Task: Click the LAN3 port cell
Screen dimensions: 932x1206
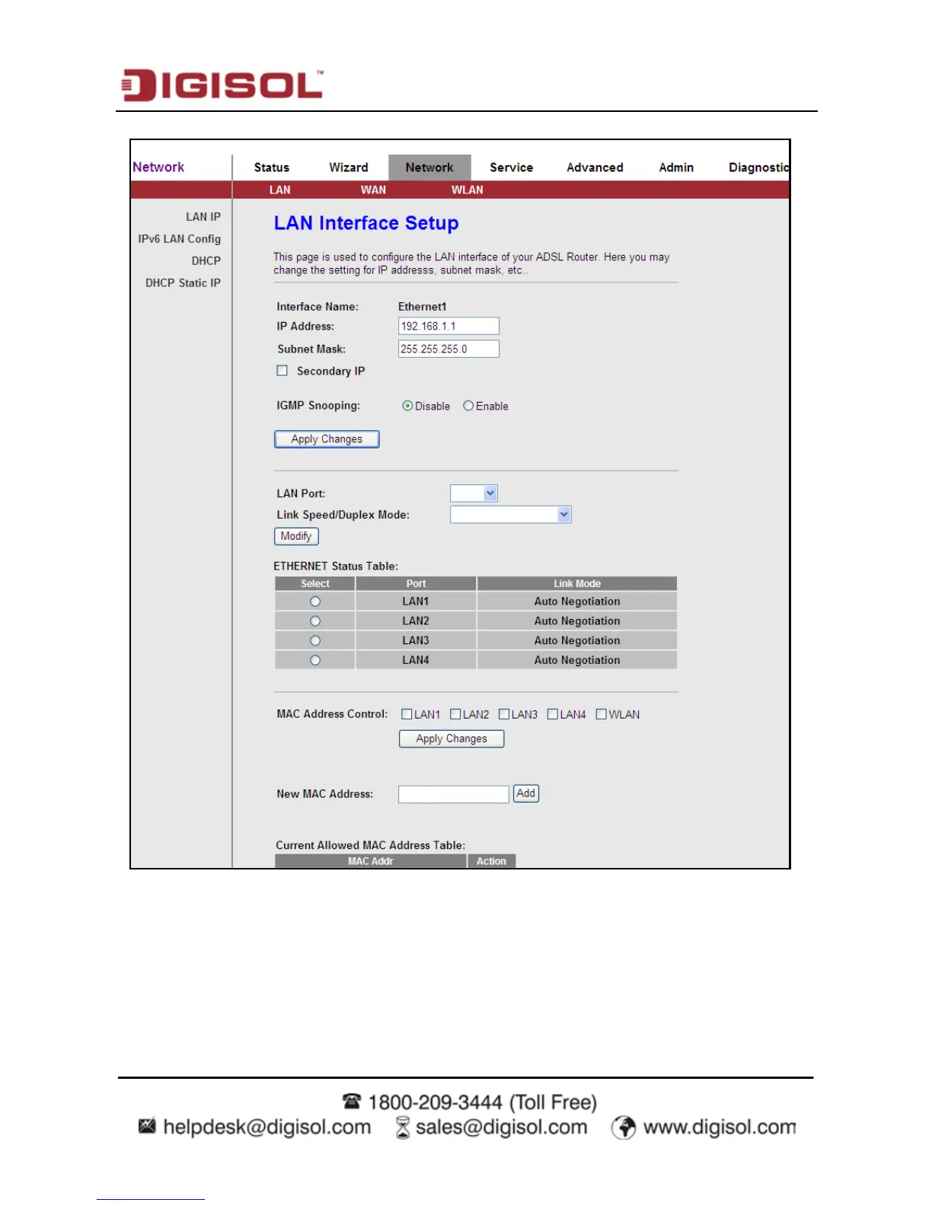Action: click(416, 641)
